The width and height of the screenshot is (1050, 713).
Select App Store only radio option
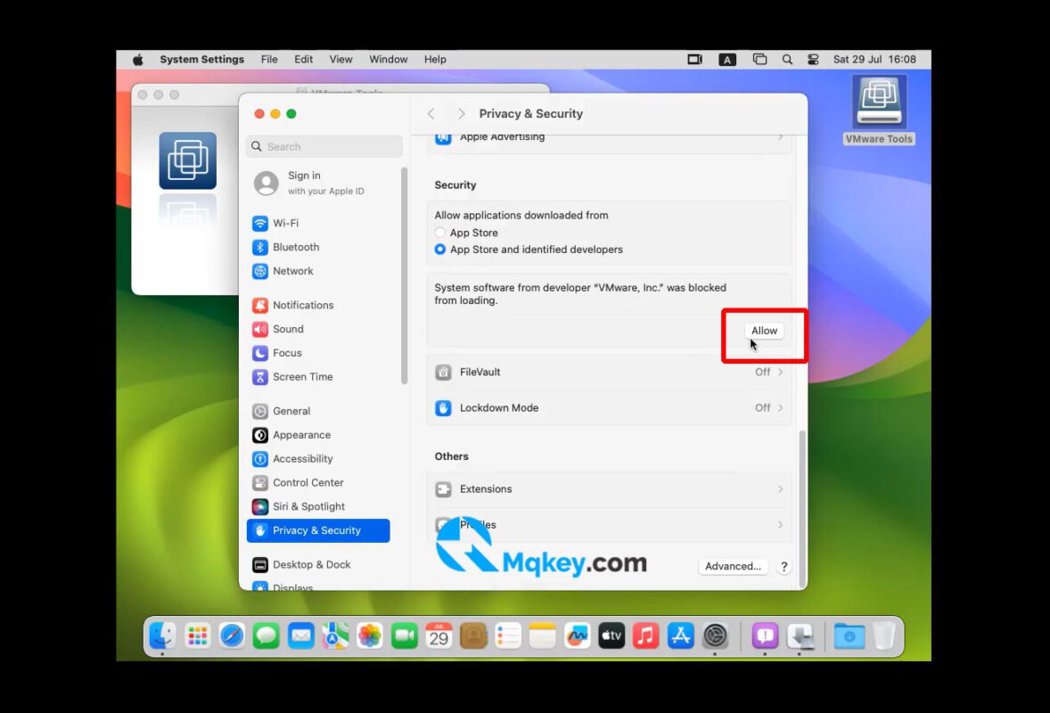coord(440,233)
